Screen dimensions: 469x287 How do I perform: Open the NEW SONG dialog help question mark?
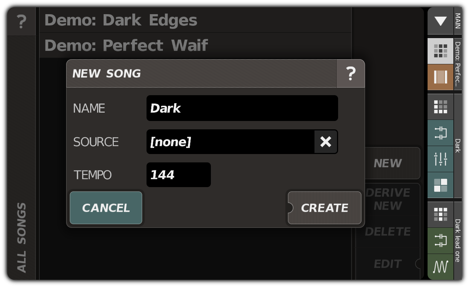(x=350, y=73)
